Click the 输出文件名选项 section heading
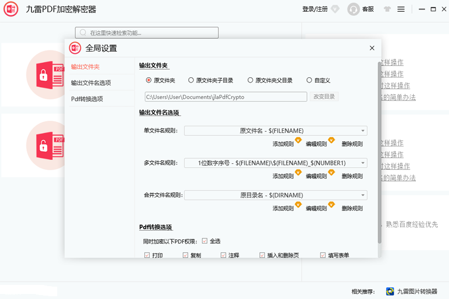 [x=159, y=112]
